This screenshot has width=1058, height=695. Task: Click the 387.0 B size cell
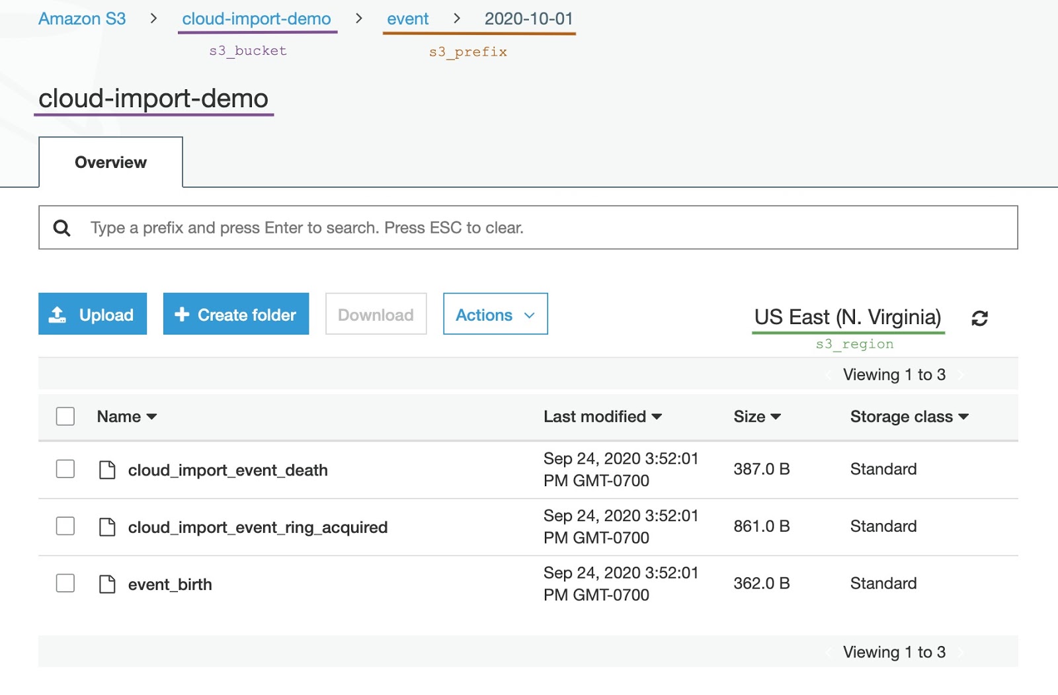pos(762,469)
